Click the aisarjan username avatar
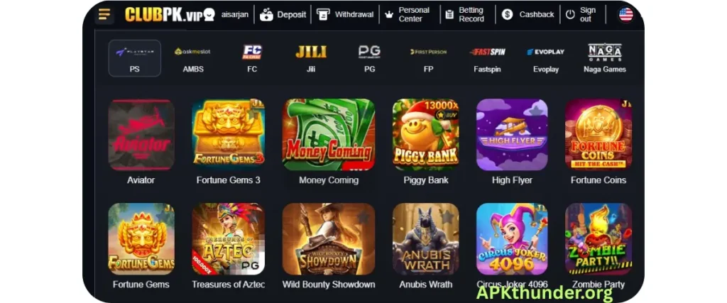Viewport: 727px width, 303px height. pos(209,15)
